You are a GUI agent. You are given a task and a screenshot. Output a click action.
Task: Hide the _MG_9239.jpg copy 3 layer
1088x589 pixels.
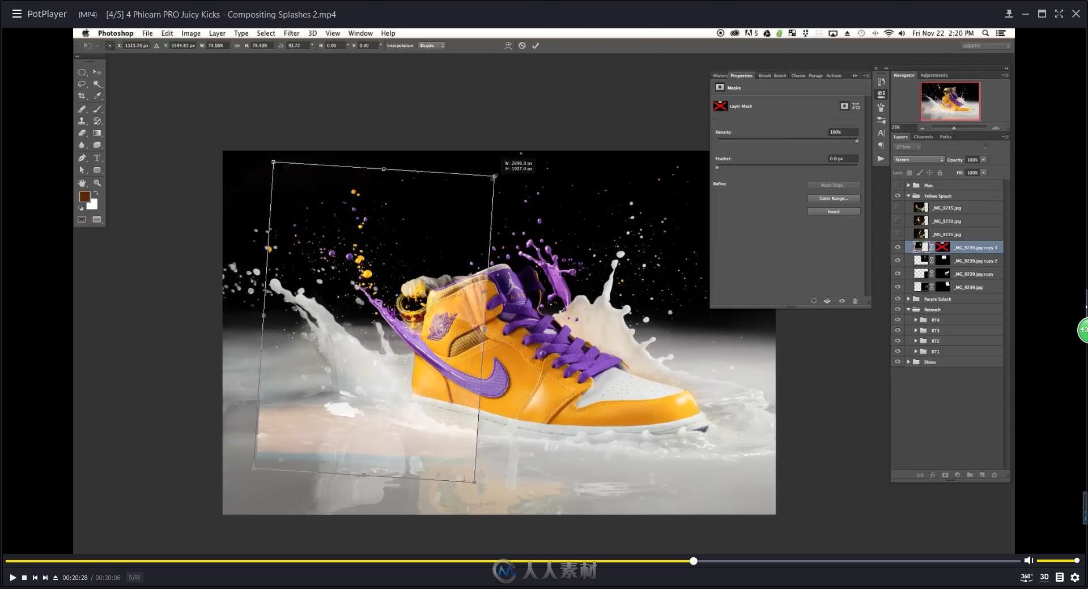[x=898, y=247]
